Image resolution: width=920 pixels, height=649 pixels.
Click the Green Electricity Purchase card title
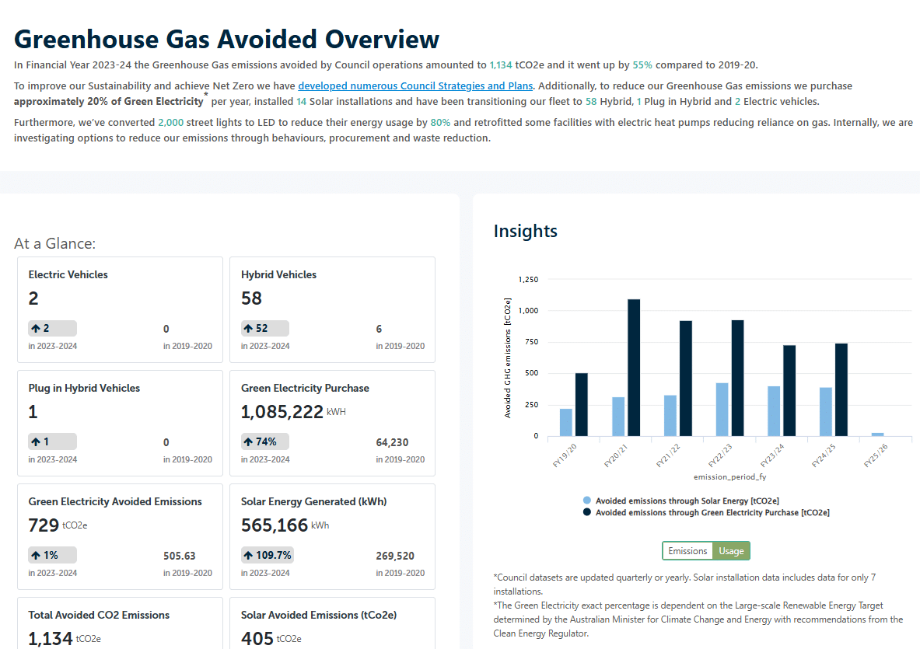click(x=305, y=388)
